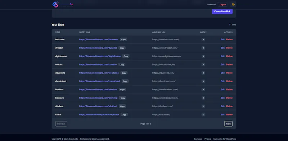Screen dimensions: 288x141
Task: Edit the fastcomet link
Action: pyautogui.click(x=222, y=40)
